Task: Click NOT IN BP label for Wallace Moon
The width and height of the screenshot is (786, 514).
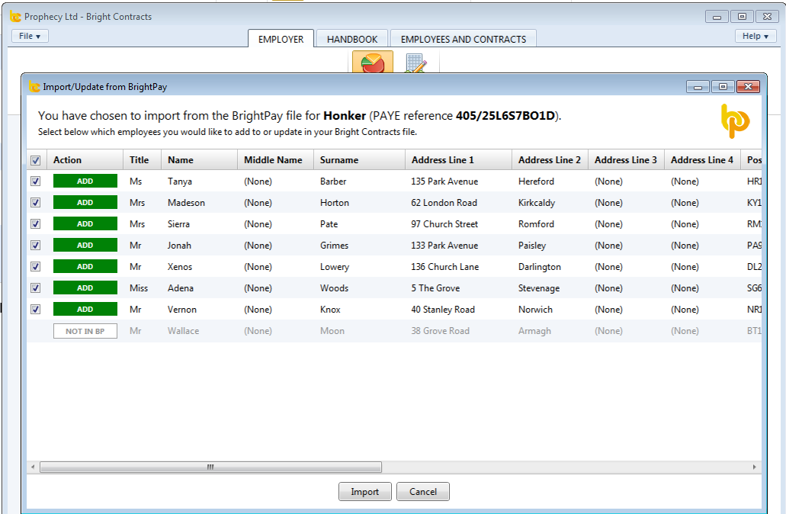Action: pyautogui.click(x=85, y=331)
